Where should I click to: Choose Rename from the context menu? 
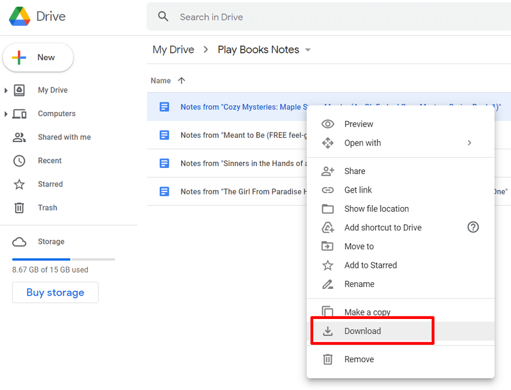[400, 284]
